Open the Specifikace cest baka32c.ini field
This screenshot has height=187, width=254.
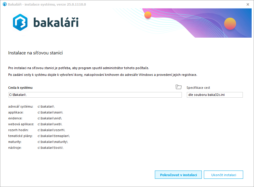(215, 95)
